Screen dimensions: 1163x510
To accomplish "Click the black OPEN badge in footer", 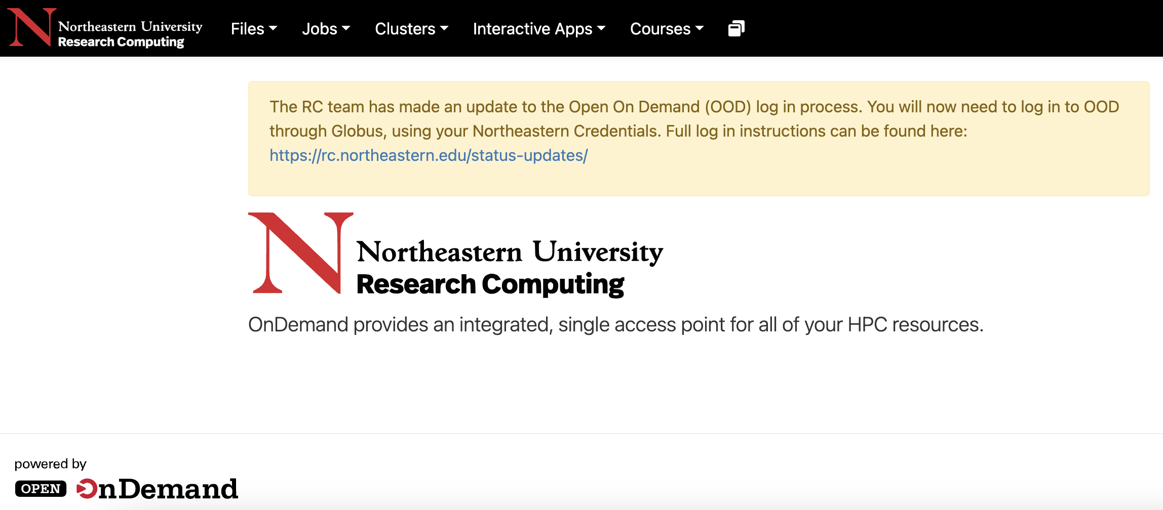I will 41,489.
